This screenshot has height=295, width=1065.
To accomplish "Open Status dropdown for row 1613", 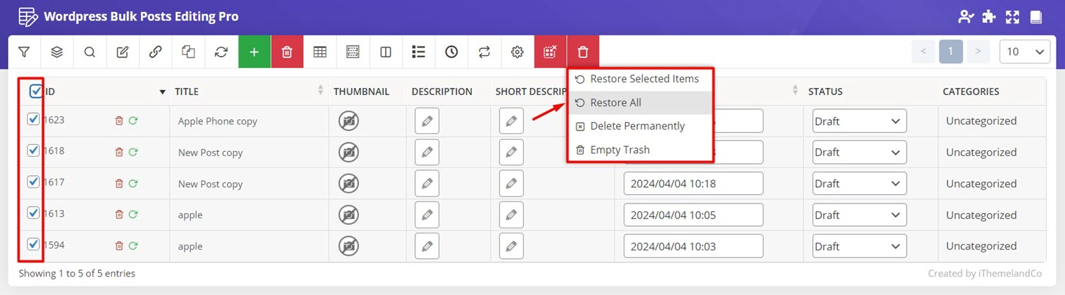I will point(859,214).
